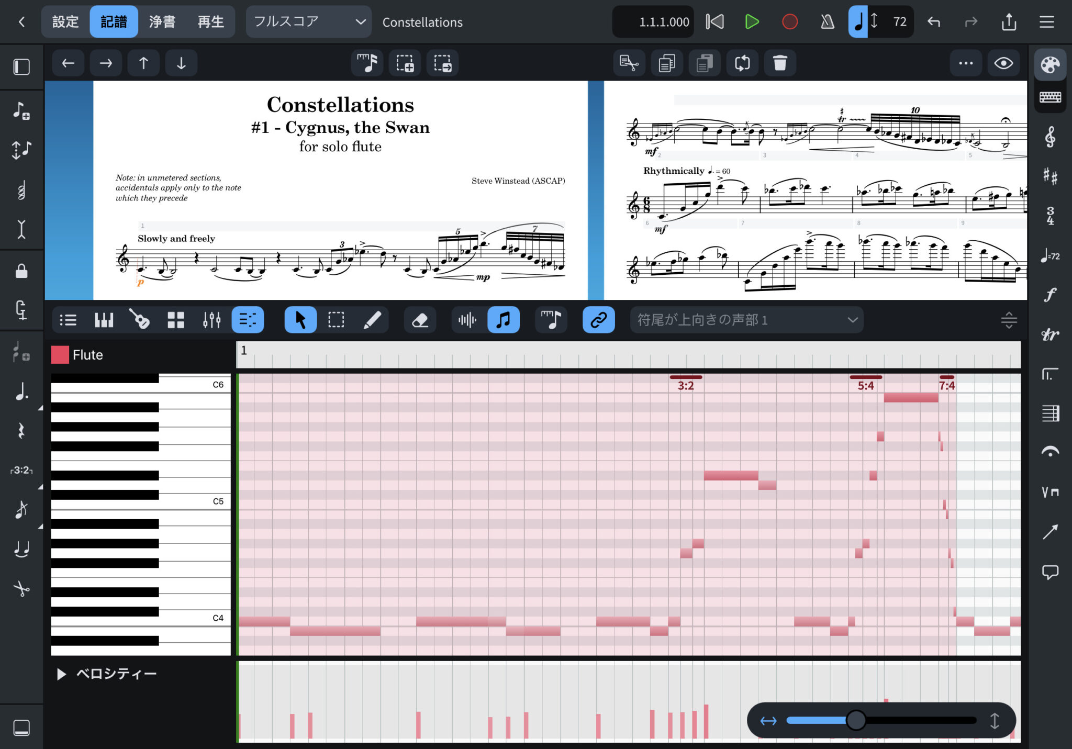This screenshot has height=749, width=1072.
Task: Toggle the audio waveform view
Action: [x=466, y=319]
